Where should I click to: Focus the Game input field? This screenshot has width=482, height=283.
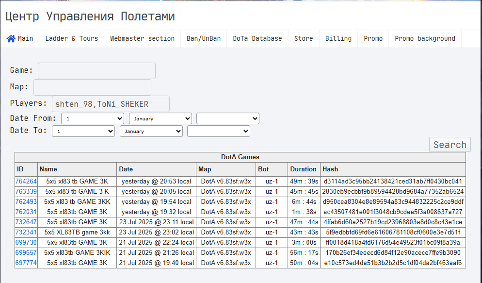click(96, 71)
